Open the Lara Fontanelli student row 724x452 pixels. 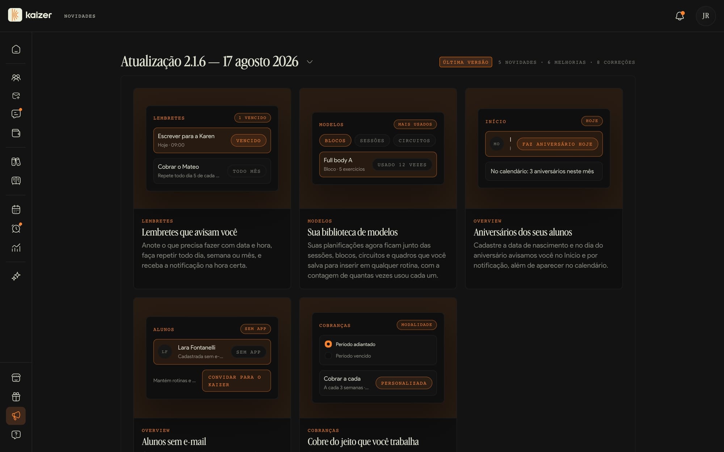(212, 352)
